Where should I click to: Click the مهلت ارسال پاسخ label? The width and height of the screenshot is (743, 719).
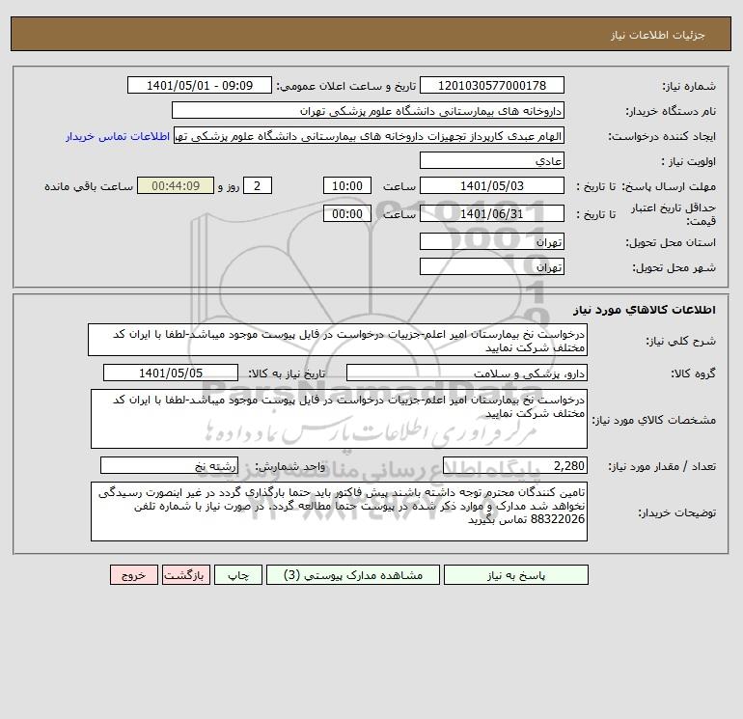click(669, 186)
